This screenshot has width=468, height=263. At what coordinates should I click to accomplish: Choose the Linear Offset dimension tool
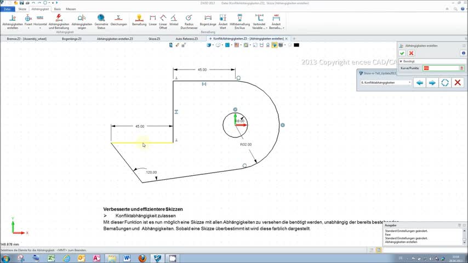pyautogui.click(x=163, y=21)
